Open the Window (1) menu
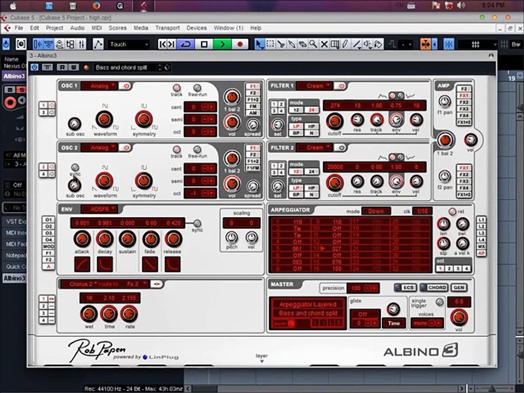The height and width of the screenshot is (393, 524). pos(229,28)
